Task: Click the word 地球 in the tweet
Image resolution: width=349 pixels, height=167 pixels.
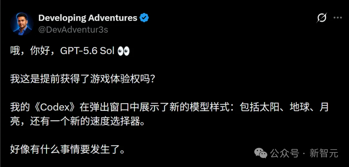Action: click(299, 108)
